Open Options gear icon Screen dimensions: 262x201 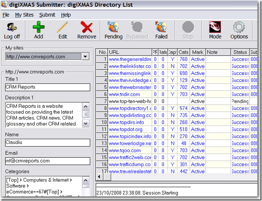(239, 27)
